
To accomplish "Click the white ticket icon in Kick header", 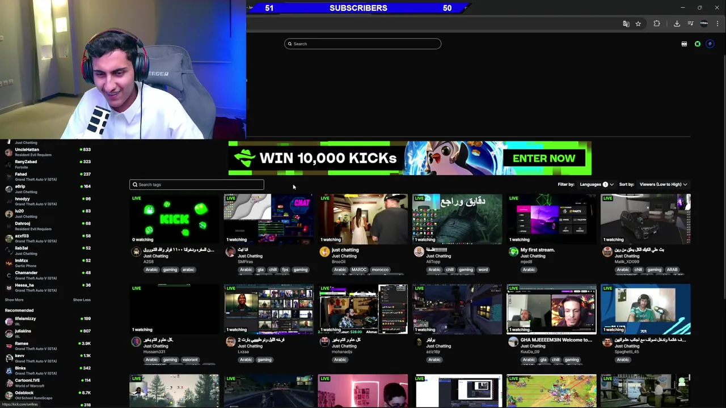I will pos(684,44).
